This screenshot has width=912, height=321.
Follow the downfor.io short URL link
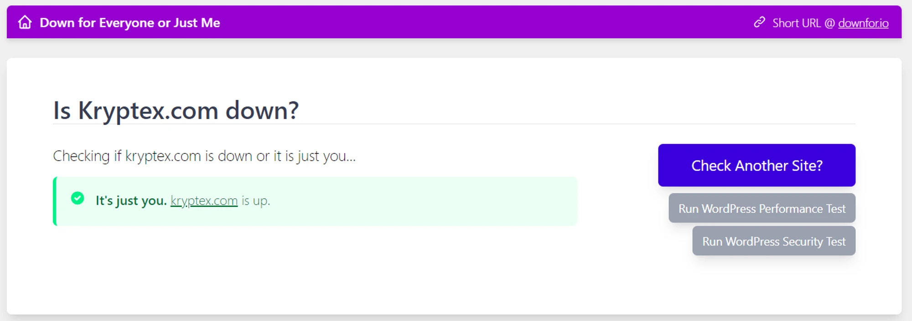(x=863, y=23)
